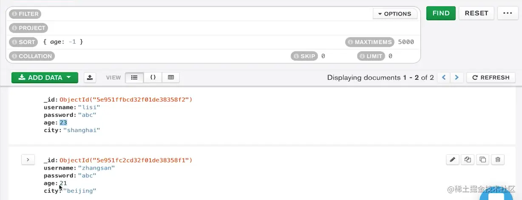Viewport: 522px width, 200px height.
Task: Click the export collection icon
Action: point(90,78)
